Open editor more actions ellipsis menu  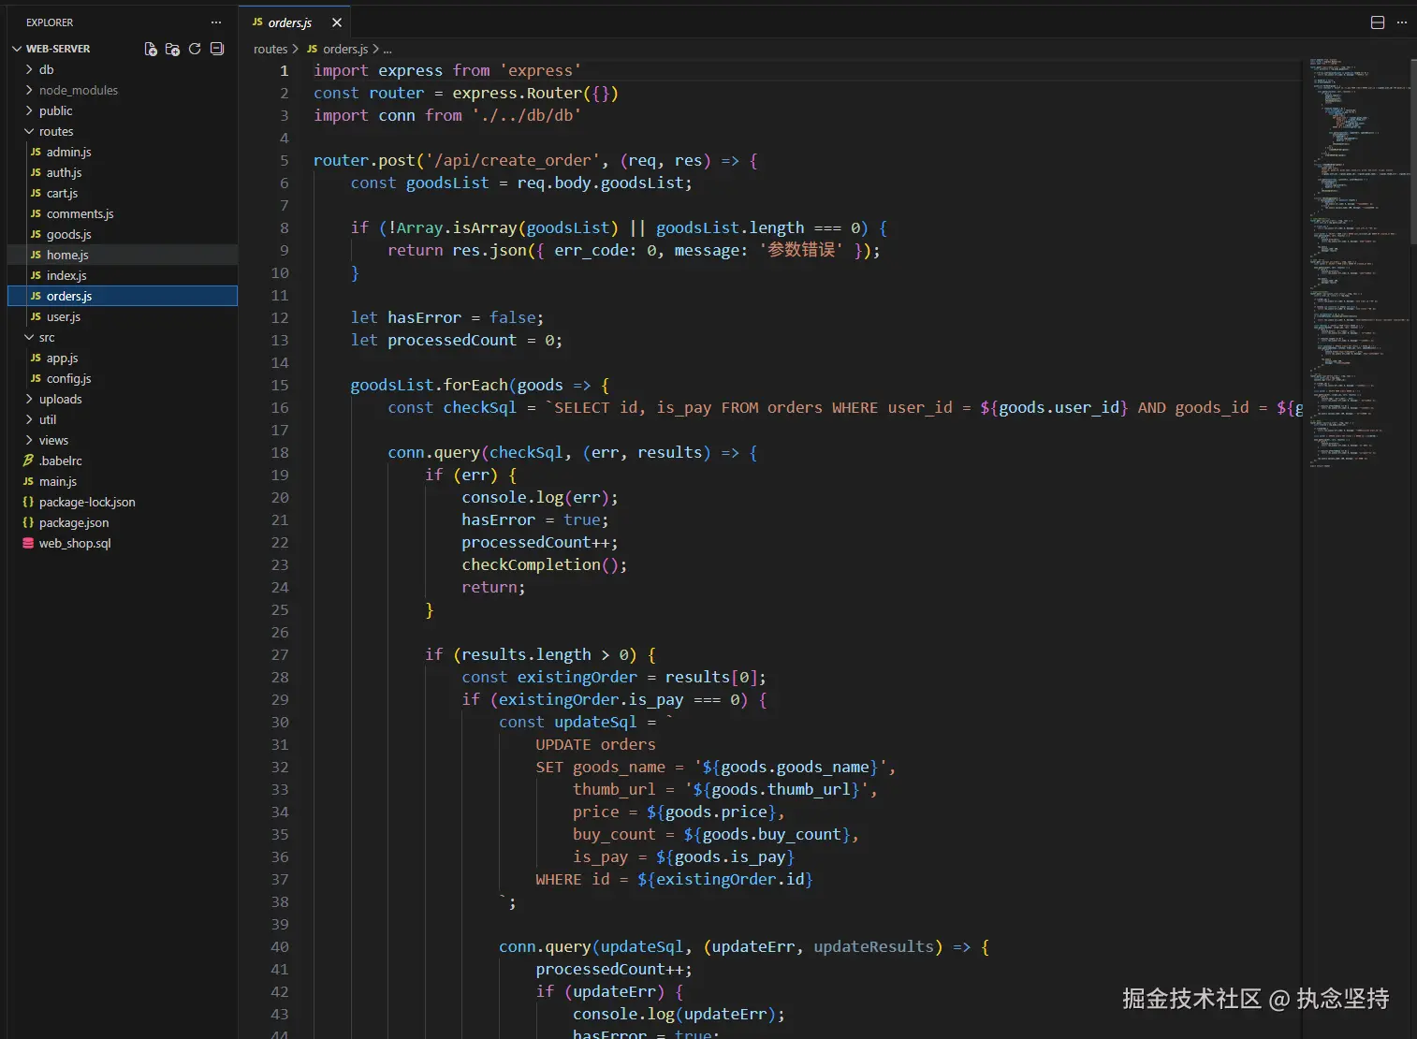1401,22
